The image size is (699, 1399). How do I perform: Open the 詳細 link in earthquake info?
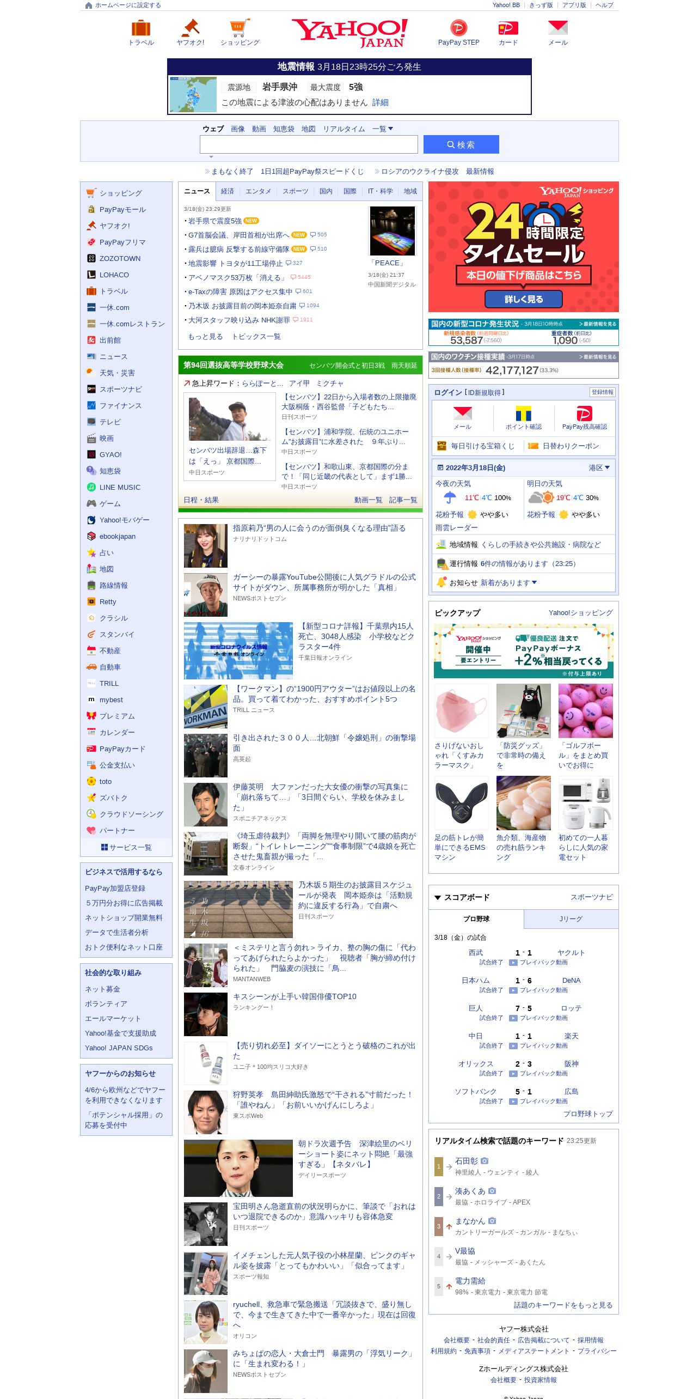[381, 102]
